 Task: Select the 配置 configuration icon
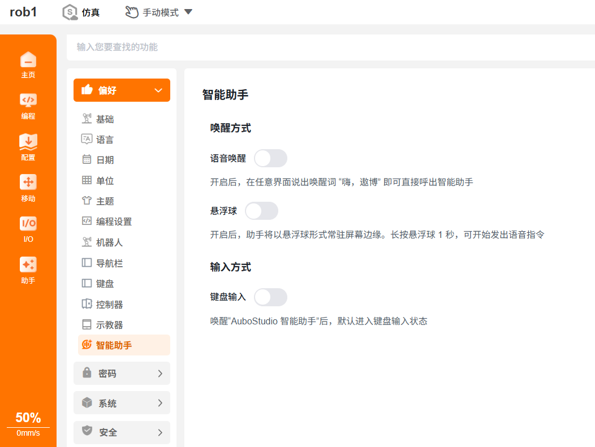click(x=28, y=142)
